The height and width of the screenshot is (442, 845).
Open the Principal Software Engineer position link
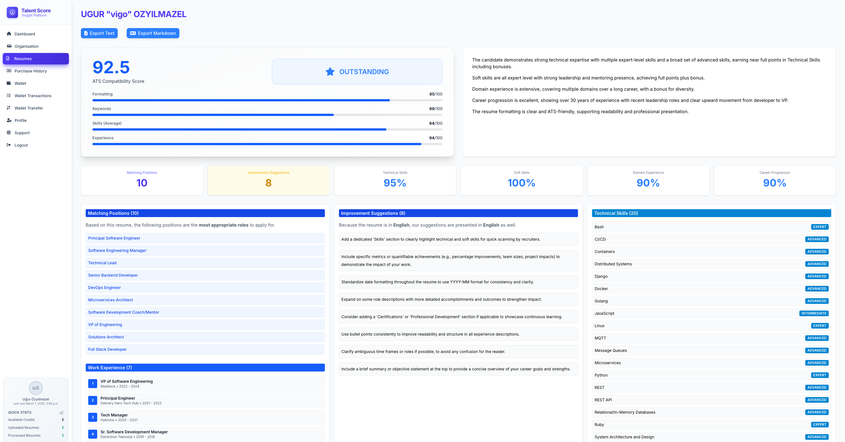114,238
